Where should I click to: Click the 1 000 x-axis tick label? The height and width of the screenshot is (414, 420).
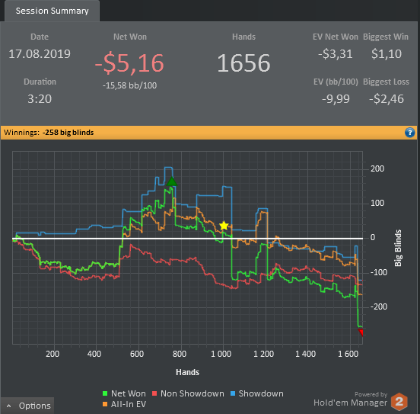pos(221,354)
